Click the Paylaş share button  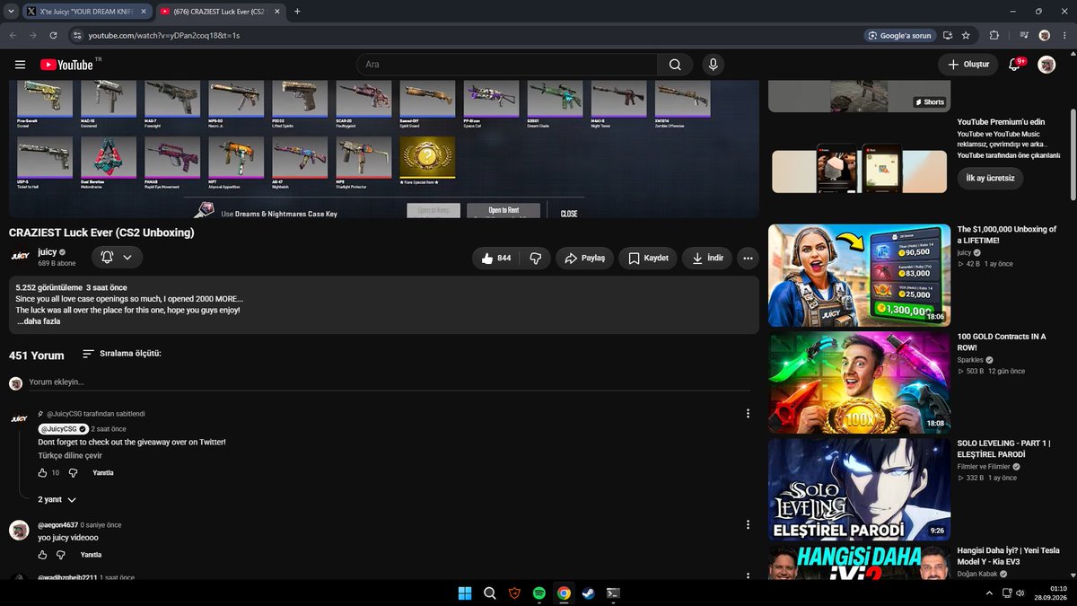[x=585, y=258]
